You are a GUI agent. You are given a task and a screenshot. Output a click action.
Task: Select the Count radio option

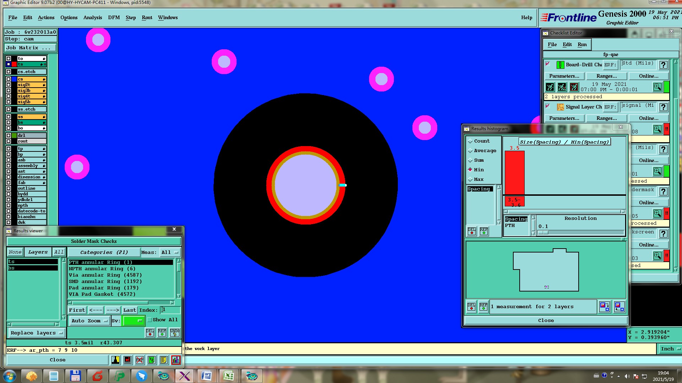(x=470, y=141)
